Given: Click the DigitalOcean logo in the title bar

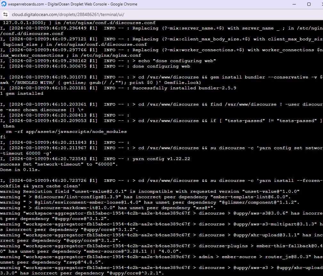Looking at the screenshot, I should point(4,4).
